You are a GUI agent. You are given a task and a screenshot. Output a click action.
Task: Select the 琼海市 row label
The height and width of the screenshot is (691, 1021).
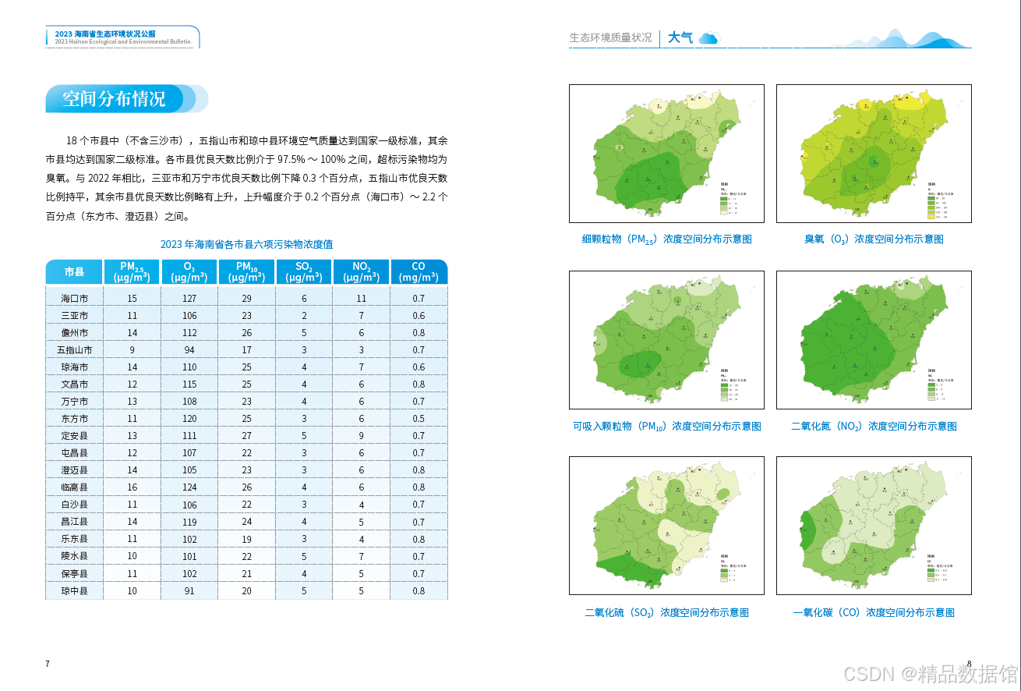click(x=75, y=367)
